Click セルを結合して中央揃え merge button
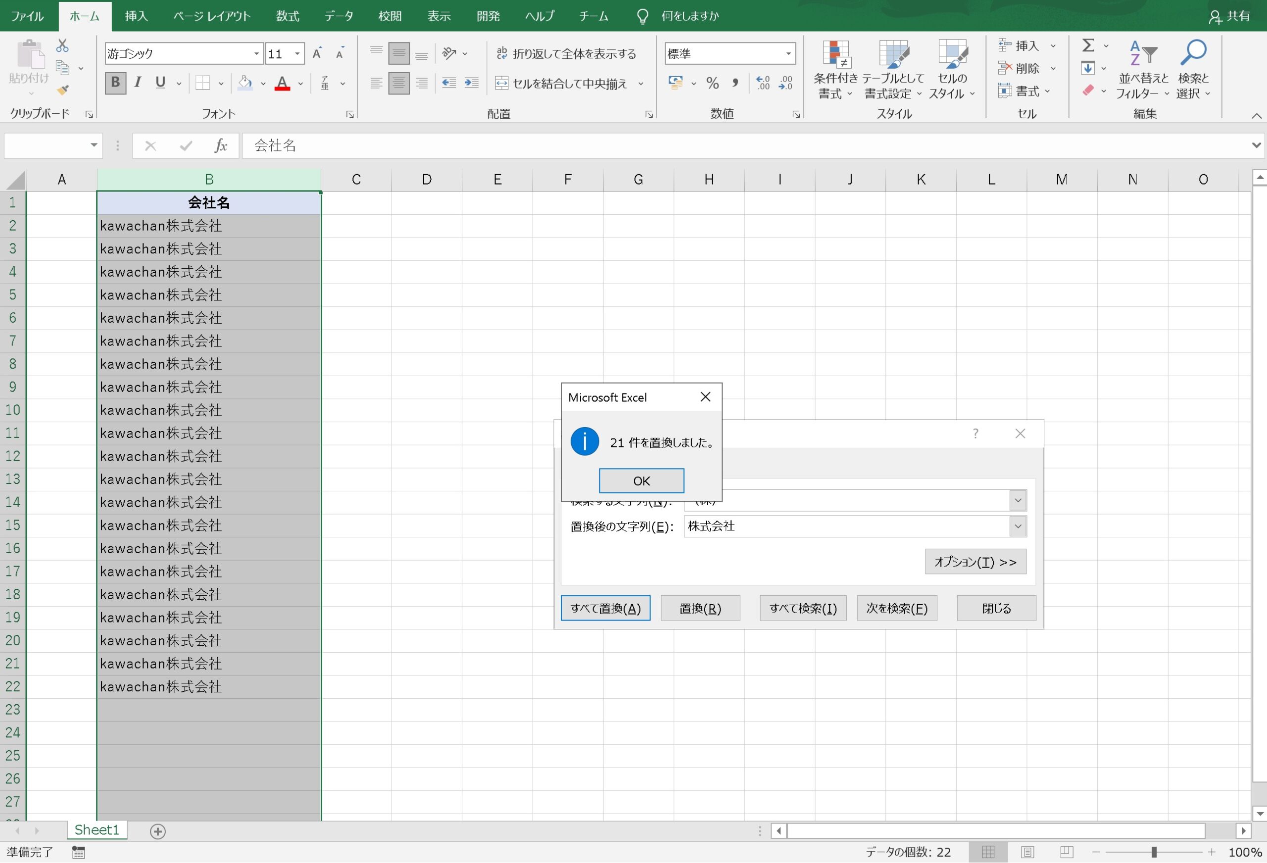 pos(562,84)
